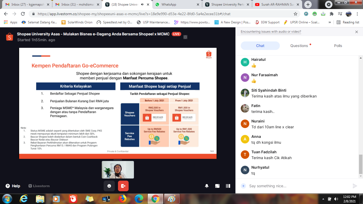Expand the hidden bookmarks overflow chevron

coord(330,22)
